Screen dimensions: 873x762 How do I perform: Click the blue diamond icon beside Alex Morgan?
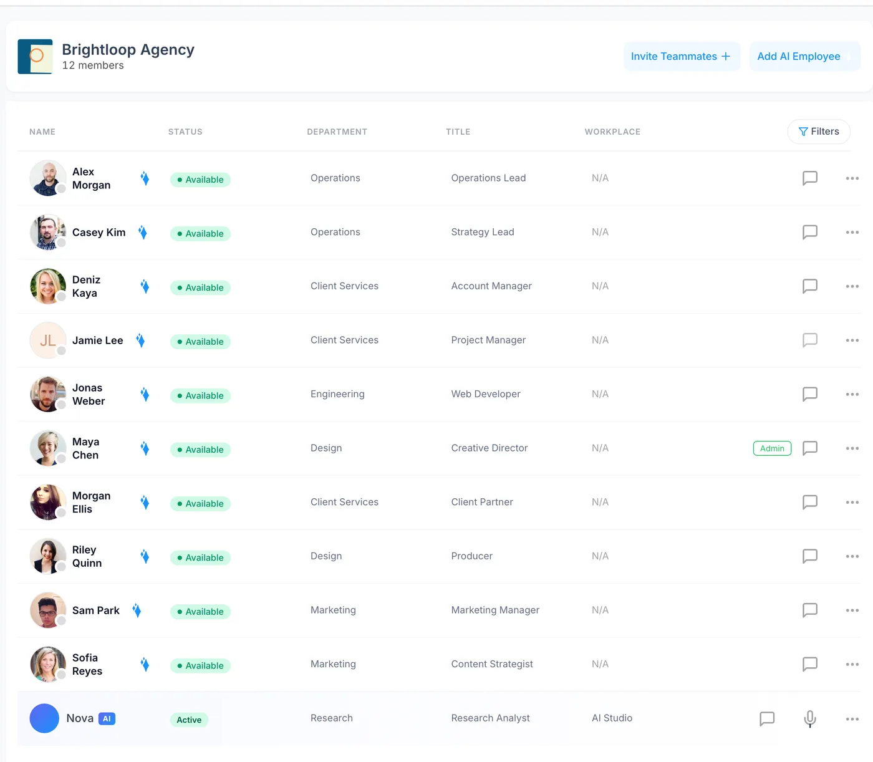145,179
